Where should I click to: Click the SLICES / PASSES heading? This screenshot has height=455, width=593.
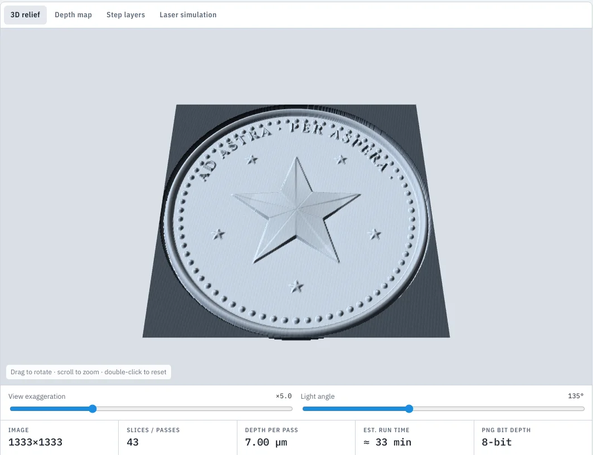click(x=153, y=430)
